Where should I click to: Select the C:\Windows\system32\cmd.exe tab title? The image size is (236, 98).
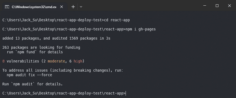click(x=34, y=7)
